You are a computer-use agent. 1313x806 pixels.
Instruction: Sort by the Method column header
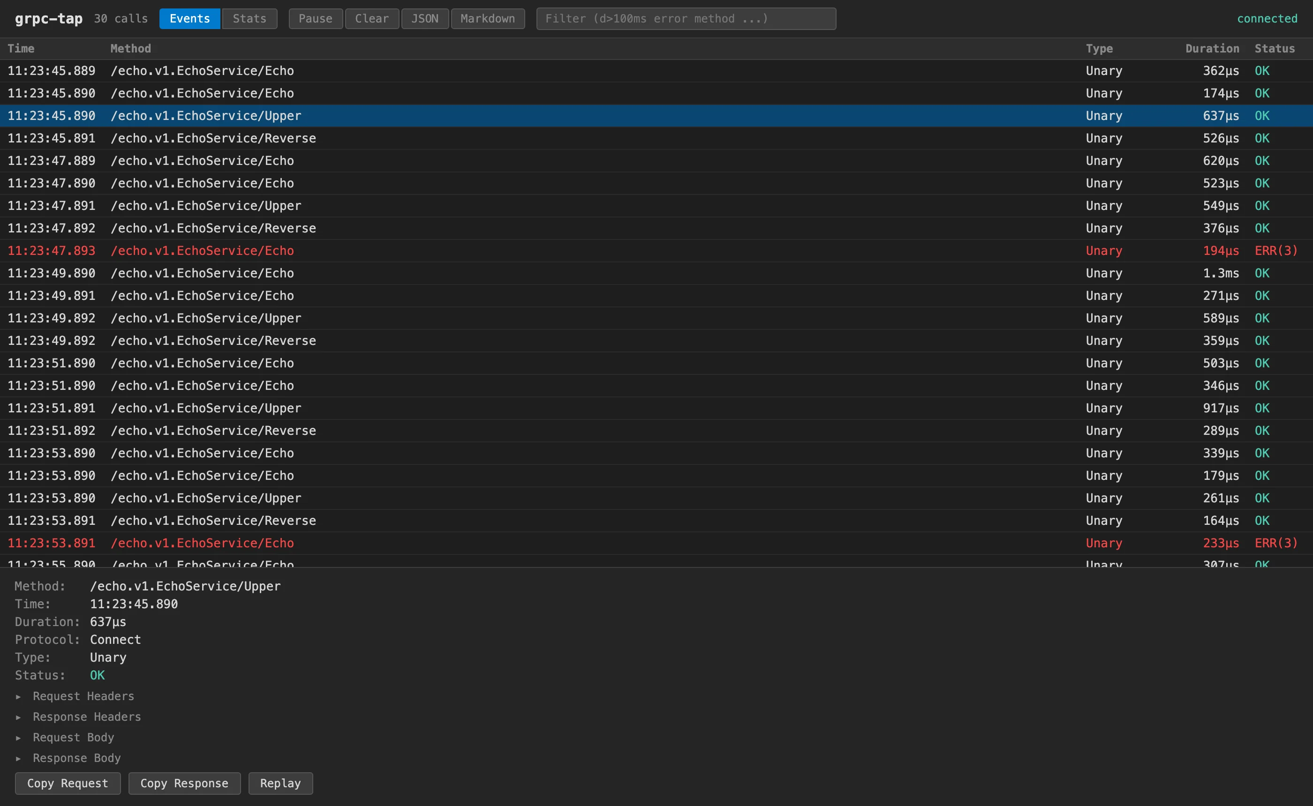click(130, 49)
